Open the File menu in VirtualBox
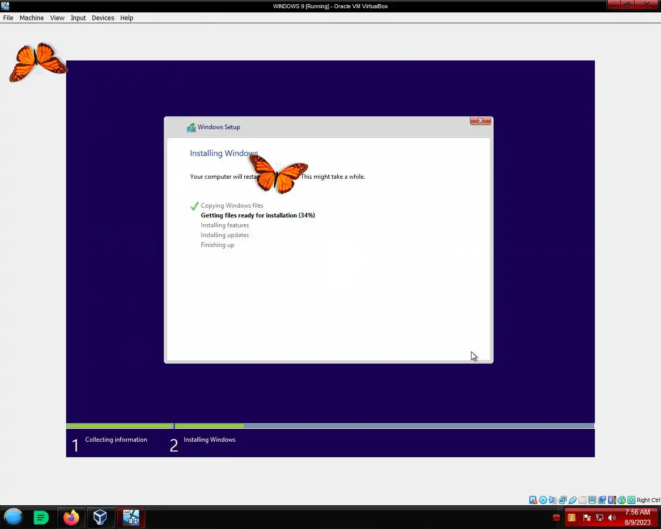Image resolution: width=661 pixels, height=529 pixels. (x=8, y=18)
